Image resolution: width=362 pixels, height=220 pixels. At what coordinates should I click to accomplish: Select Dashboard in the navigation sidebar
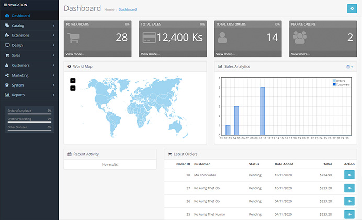coord(29,16)
